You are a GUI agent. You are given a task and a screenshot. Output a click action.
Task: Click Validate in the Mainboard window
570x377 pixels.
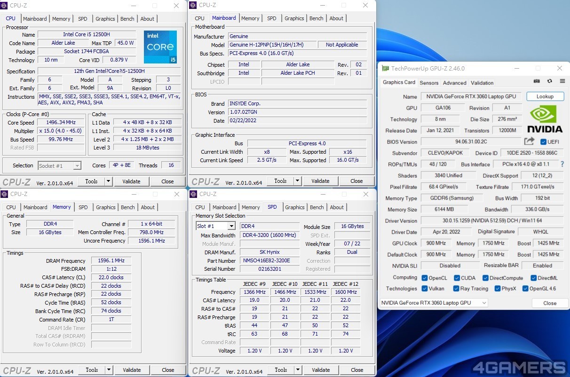coord(320,181)
